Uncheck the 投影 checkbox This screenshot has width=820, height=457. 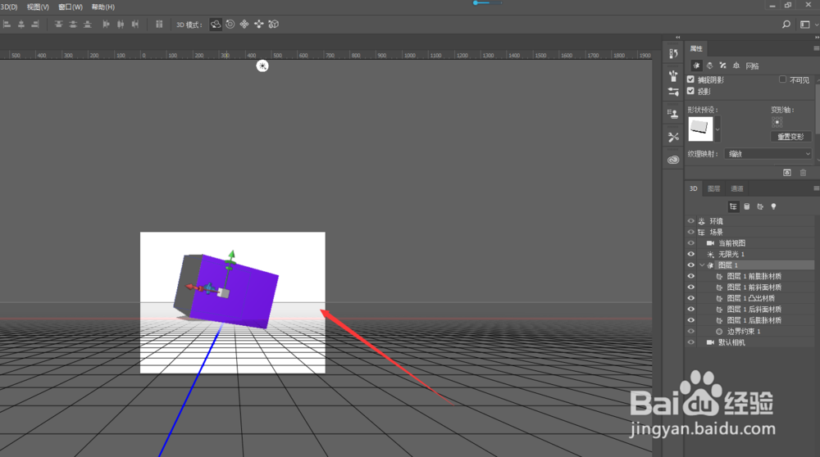690,91
